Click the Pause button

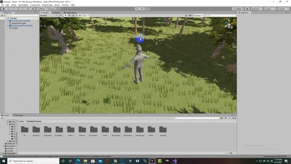click(x=142, y=9)
